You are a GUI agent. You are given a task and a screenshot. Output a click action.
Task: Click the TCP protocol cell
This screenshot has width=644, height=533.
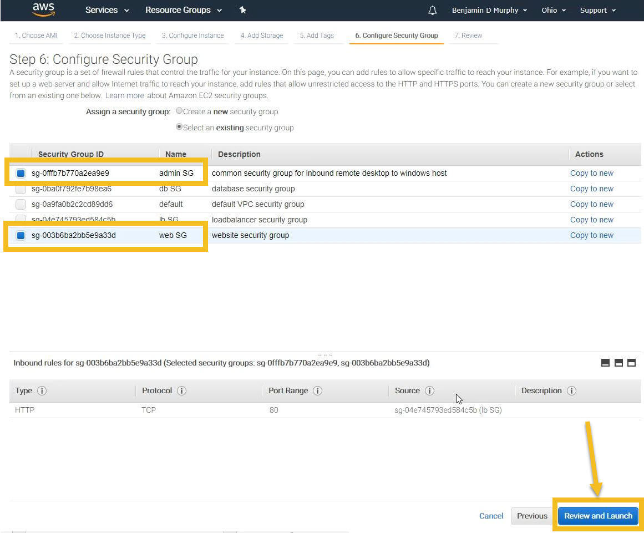149,410
